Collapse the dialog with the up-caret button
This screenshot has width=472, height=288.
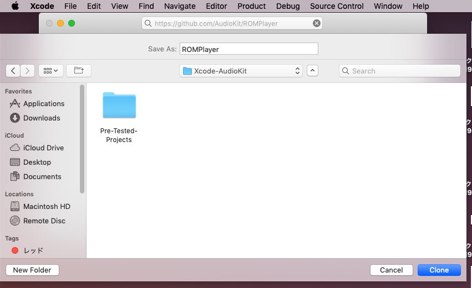pyautogui.click(x=312, y=71)
